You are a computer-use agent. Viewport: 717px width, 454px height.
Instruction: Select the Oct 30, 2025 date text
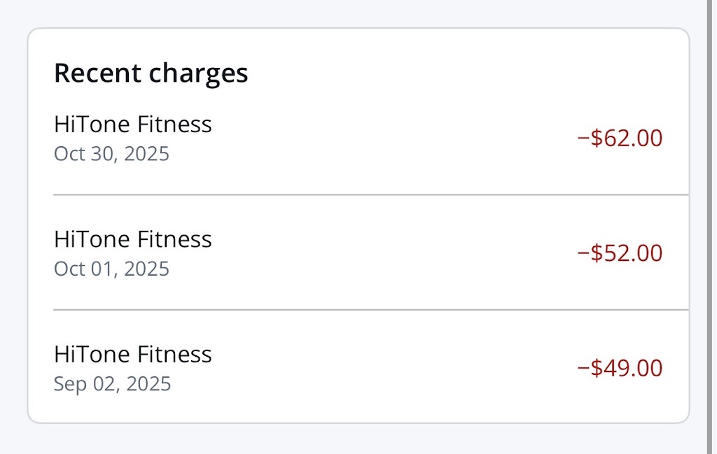[x=111, y=153]
